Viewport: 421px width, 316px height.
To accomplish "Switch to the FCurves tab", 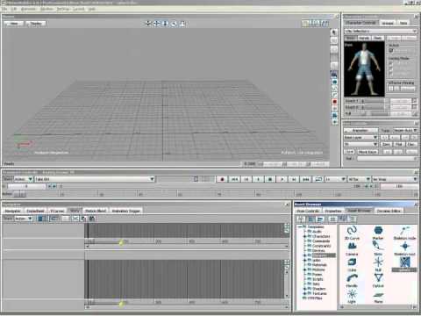I will click(x=57, y=211).
